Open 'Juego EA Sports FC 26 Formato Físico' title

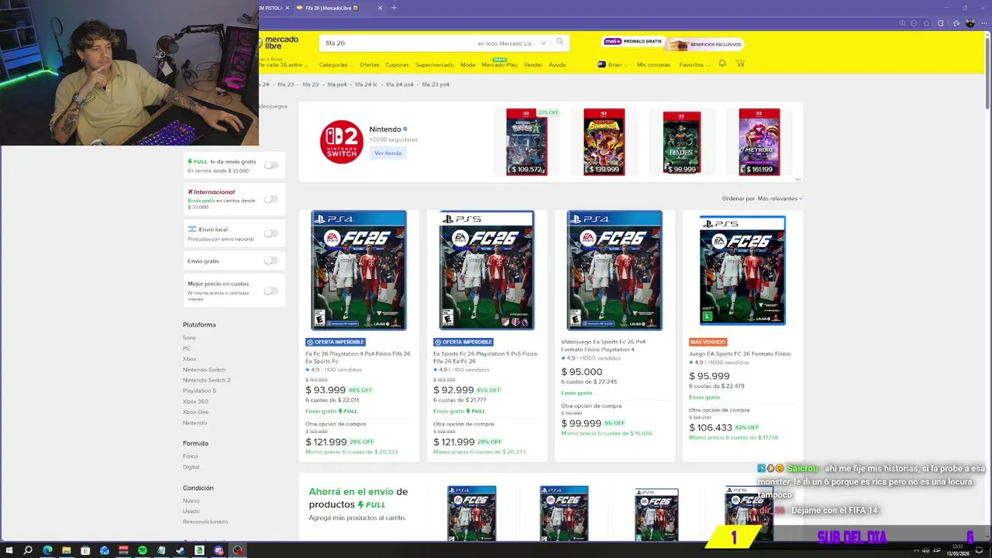coord(739,353)
